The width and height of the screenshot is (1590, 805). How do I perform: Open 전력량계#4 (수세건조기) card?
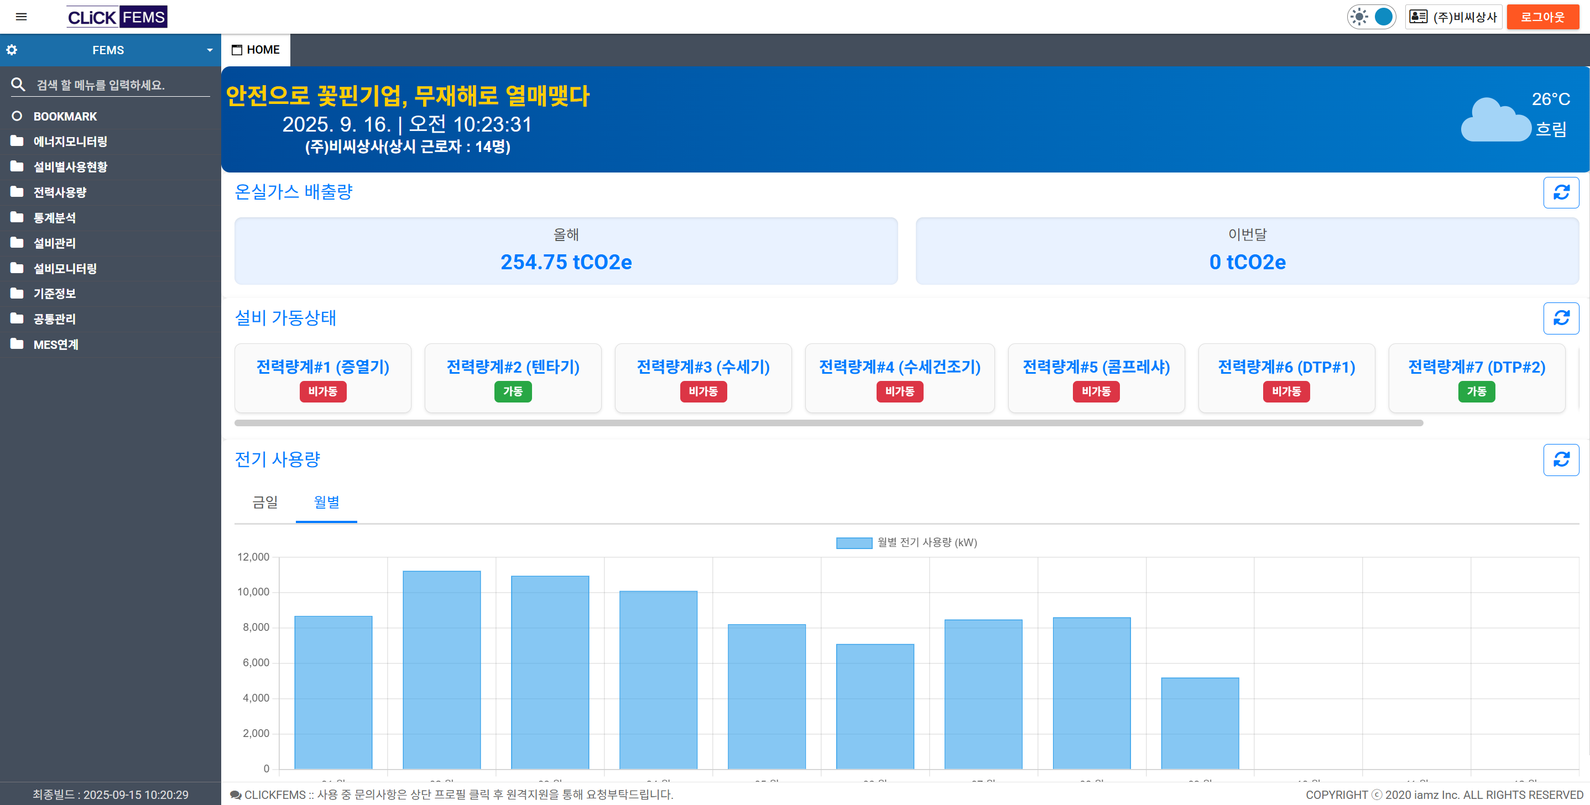coord(899,378)
